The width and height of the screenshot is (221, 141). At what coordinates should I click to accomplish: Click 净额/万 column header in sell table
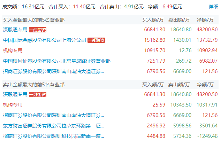(x=205, y=85)
